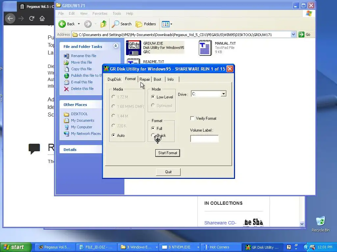Open the File menu in Explorer
The height and width of the screenshot is (252, 337).
point(61,13)
